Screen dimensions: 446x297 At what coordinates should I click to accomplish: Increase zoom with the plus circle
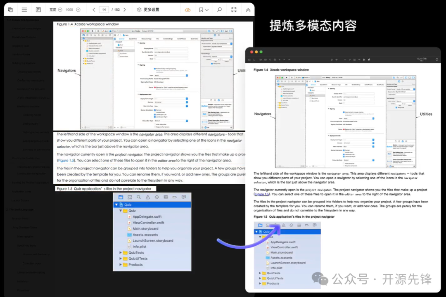[78, 10]
